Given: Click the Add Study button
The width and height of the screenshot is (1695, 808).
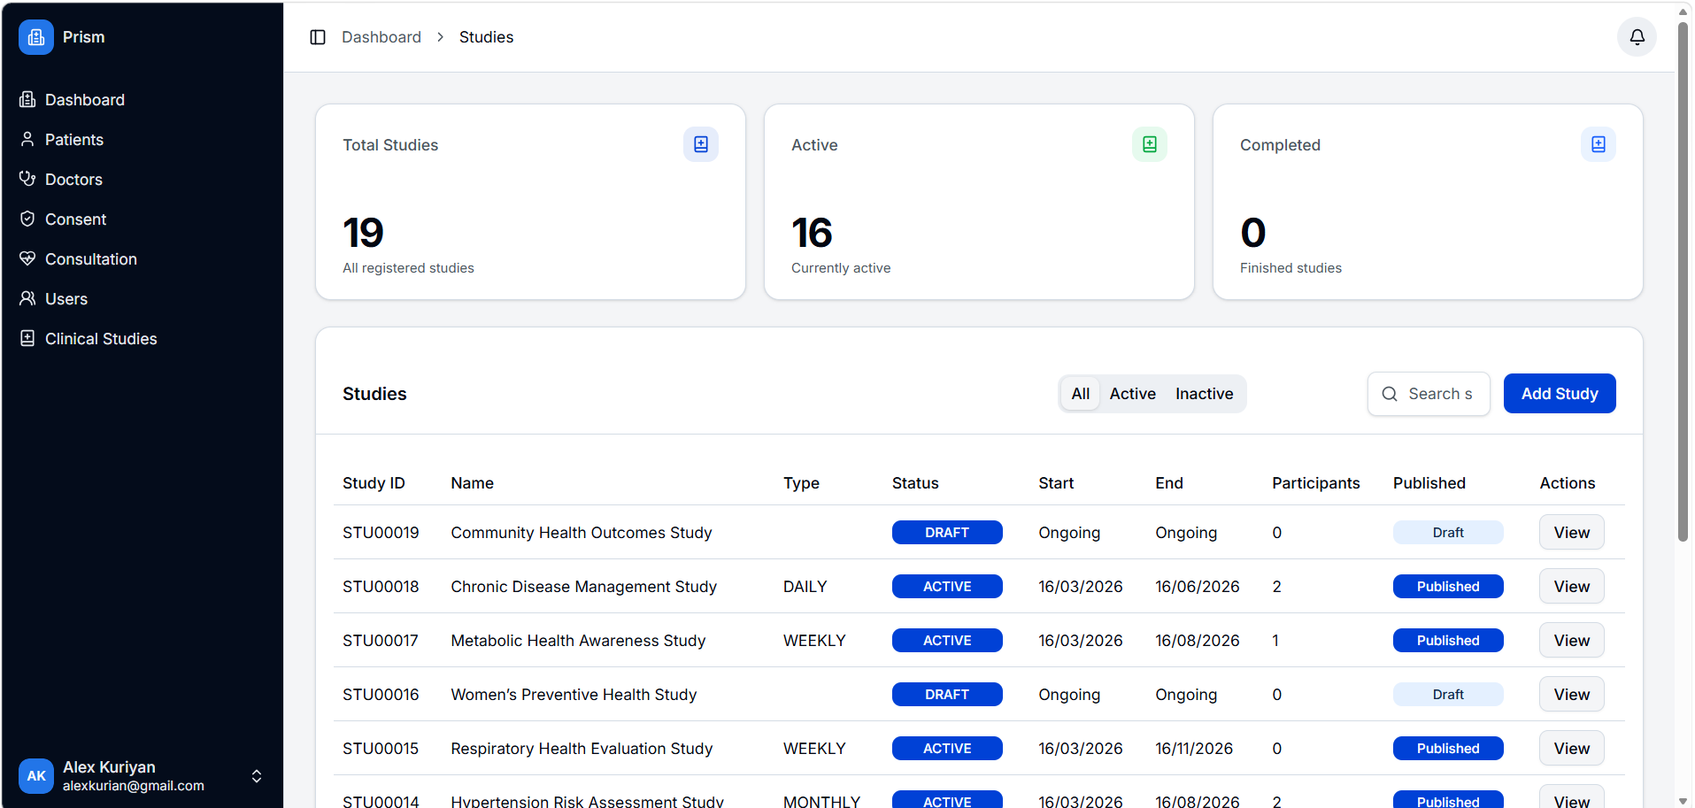Looking at the screenshot, I should click(x=1560, y=393).
